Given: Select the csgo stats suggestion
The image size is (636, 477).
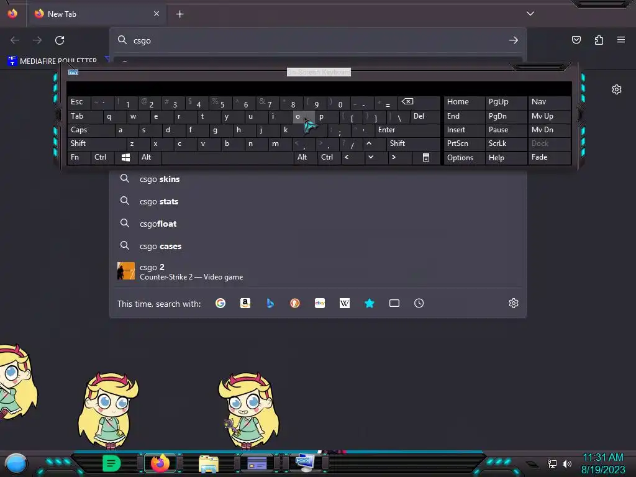Looking at the screenshot, I should tap(318, 201).
